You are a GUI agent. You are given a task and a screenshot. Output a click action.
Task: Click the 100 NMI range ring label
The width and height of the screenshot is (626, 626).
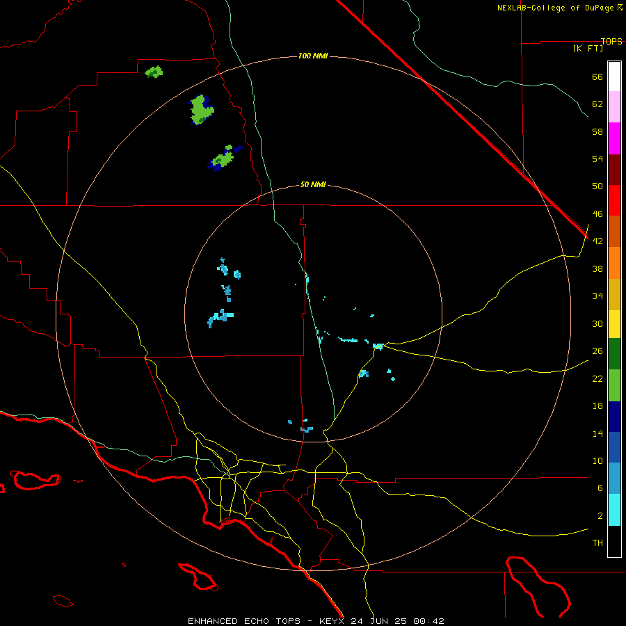[x=313, y=56]
